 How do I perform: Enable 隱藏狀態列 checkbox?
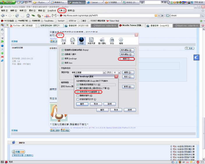click(77, 95)
